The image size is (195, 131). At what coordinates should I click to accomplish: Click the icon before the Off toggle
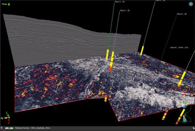point(2,128)
